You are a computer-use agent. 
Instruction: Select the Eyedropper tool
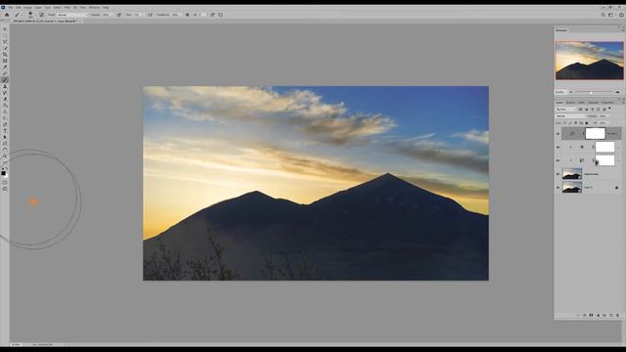click(5, 67)
